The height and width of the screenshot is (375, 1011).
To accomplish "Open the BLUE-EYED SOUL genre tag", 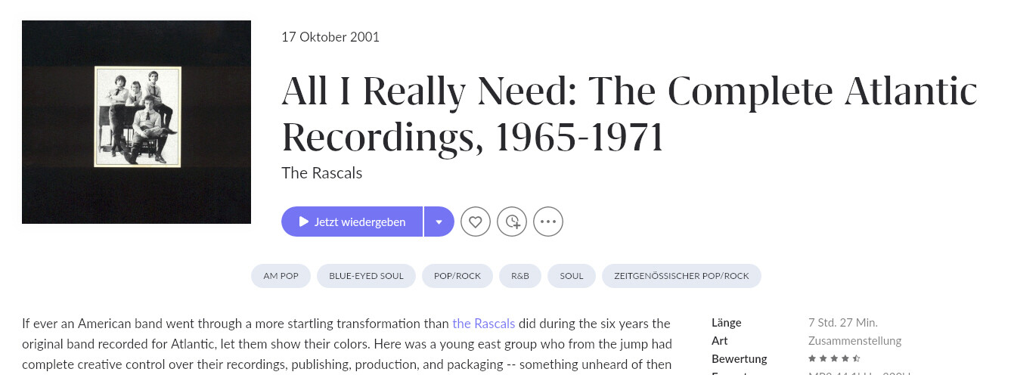I will click(x=366, y=276).
